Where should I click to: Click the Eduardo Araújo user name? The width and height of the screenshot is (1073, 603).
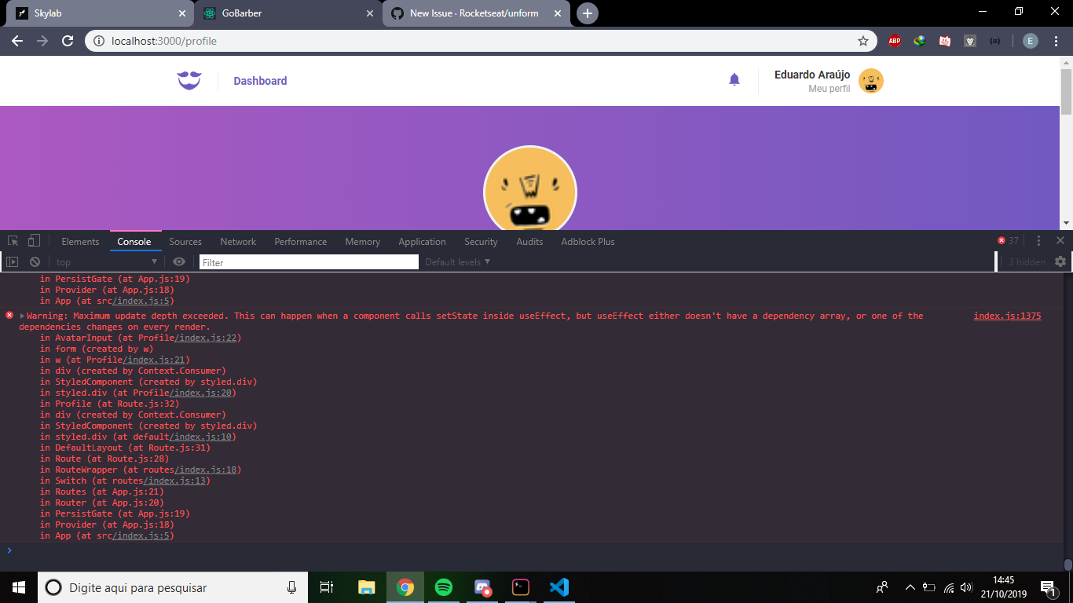pos(812,75)
